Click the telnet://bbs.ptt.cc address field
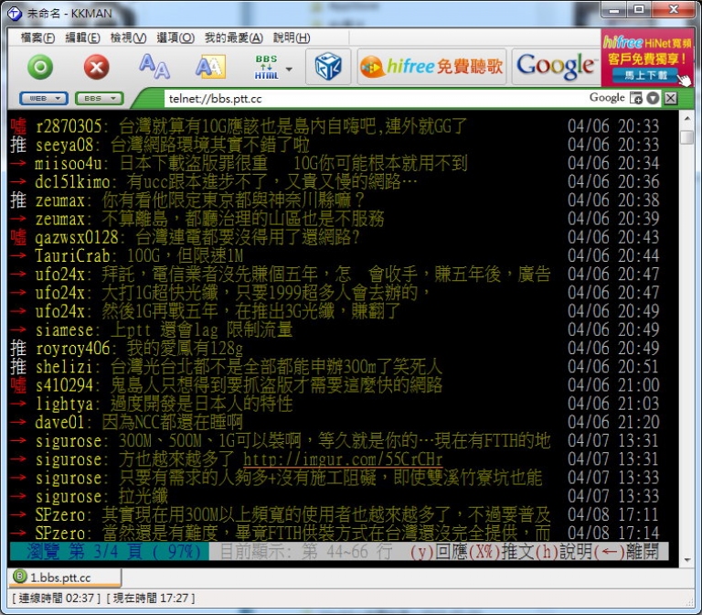The height and width of the screenshot is (615, 702). click(x=374, y=99)
